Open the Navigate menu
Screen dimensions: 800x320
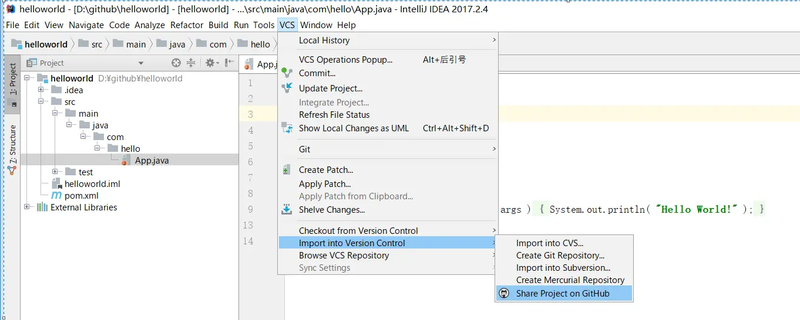click(86, 25)
